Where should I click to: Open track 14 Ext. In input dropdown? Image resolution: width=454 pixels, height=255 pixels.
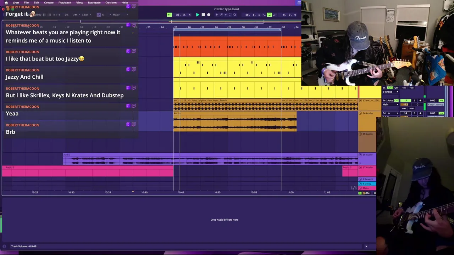point(391,113)
